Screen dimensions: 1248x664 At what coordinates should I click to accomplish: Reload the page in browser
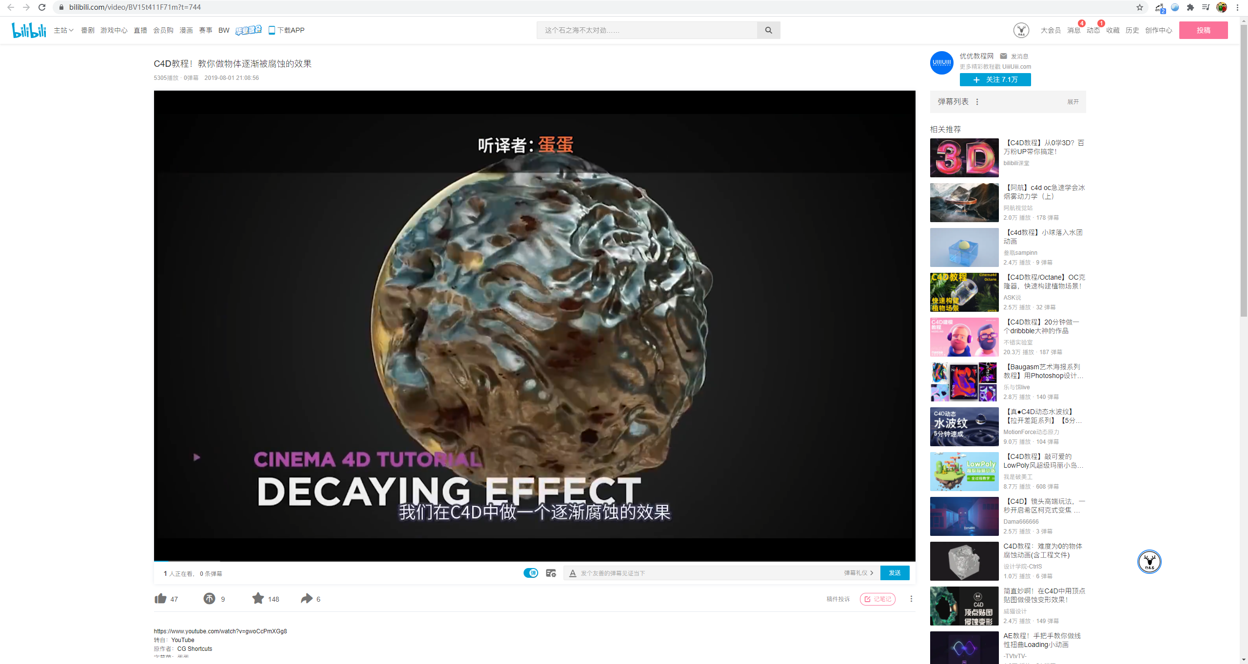tap(42, 7)
